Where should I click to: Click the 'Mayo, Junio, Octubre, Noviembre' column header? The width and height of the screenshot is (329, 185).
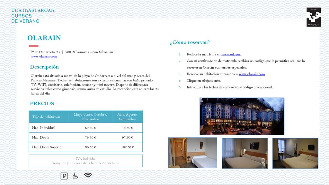point(90,117)
